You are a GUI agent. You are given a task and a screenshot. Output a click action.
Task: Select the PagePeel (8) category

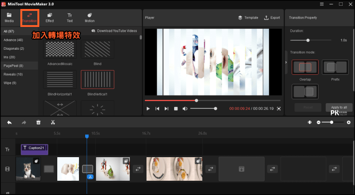(19, 66)
